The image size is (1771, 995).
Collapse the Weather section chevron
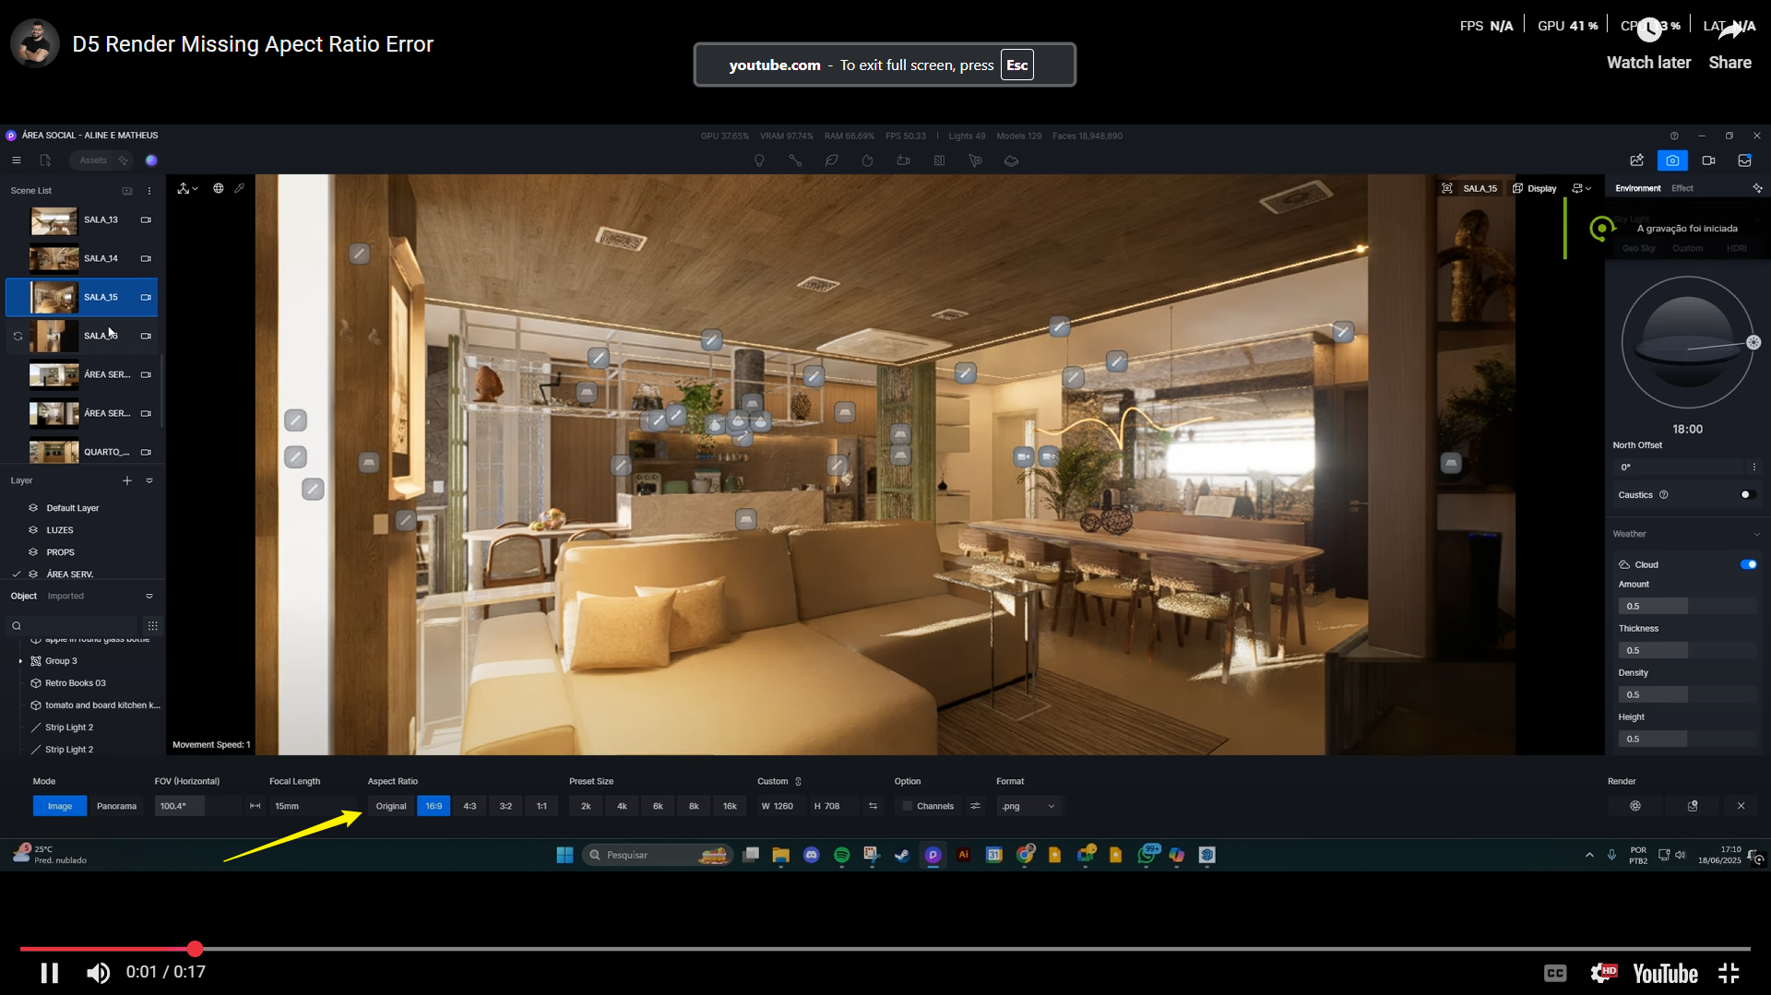[x=1756, y=535]
